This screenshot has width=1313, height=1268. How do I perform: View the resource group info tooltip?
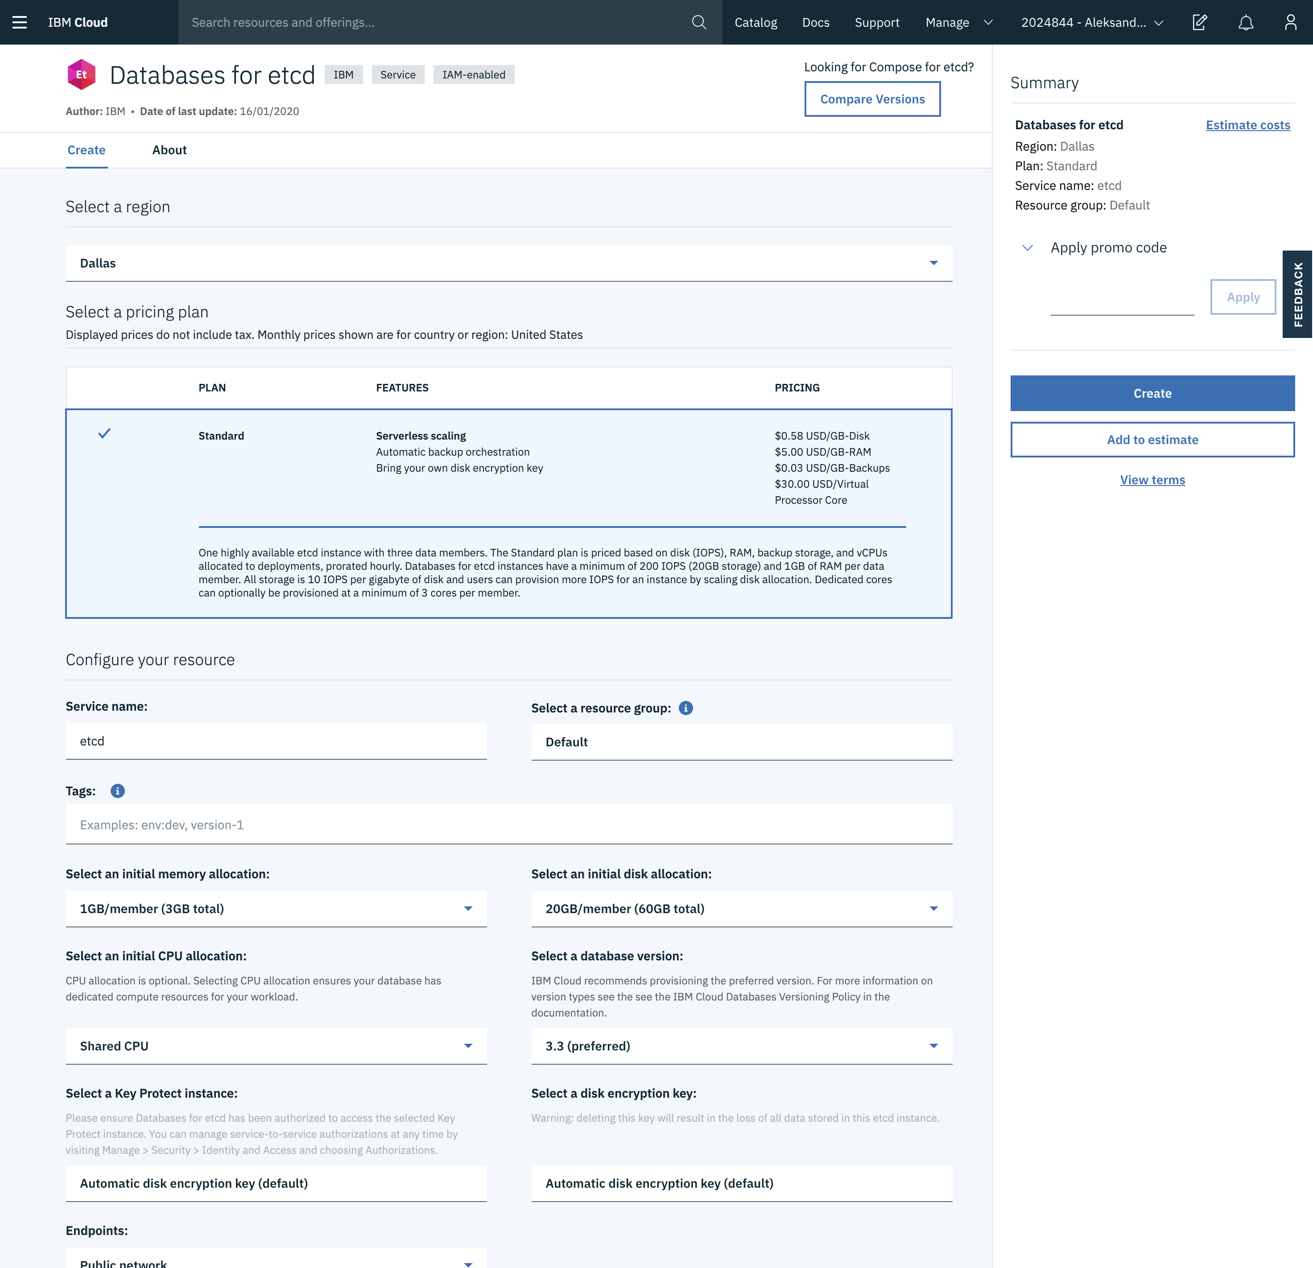[x=685, y=708]
